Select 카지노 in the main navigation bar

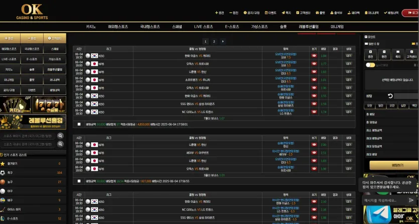point(91,27)
